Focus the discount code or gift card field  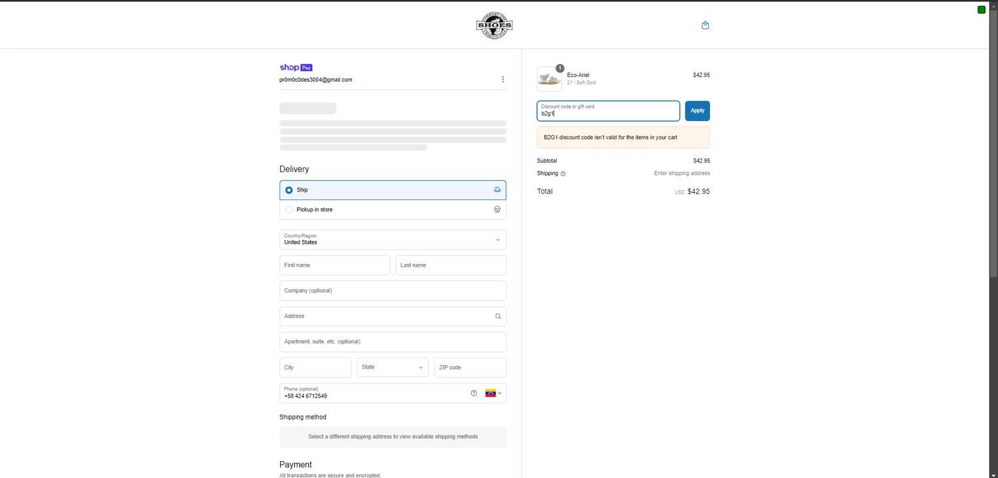[608, 111]
